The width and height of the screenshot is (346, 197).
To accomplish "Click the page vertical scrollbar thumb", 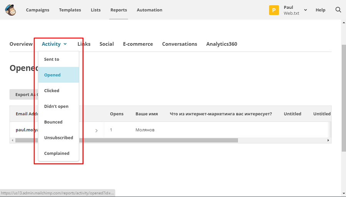I will click(344, 98).
